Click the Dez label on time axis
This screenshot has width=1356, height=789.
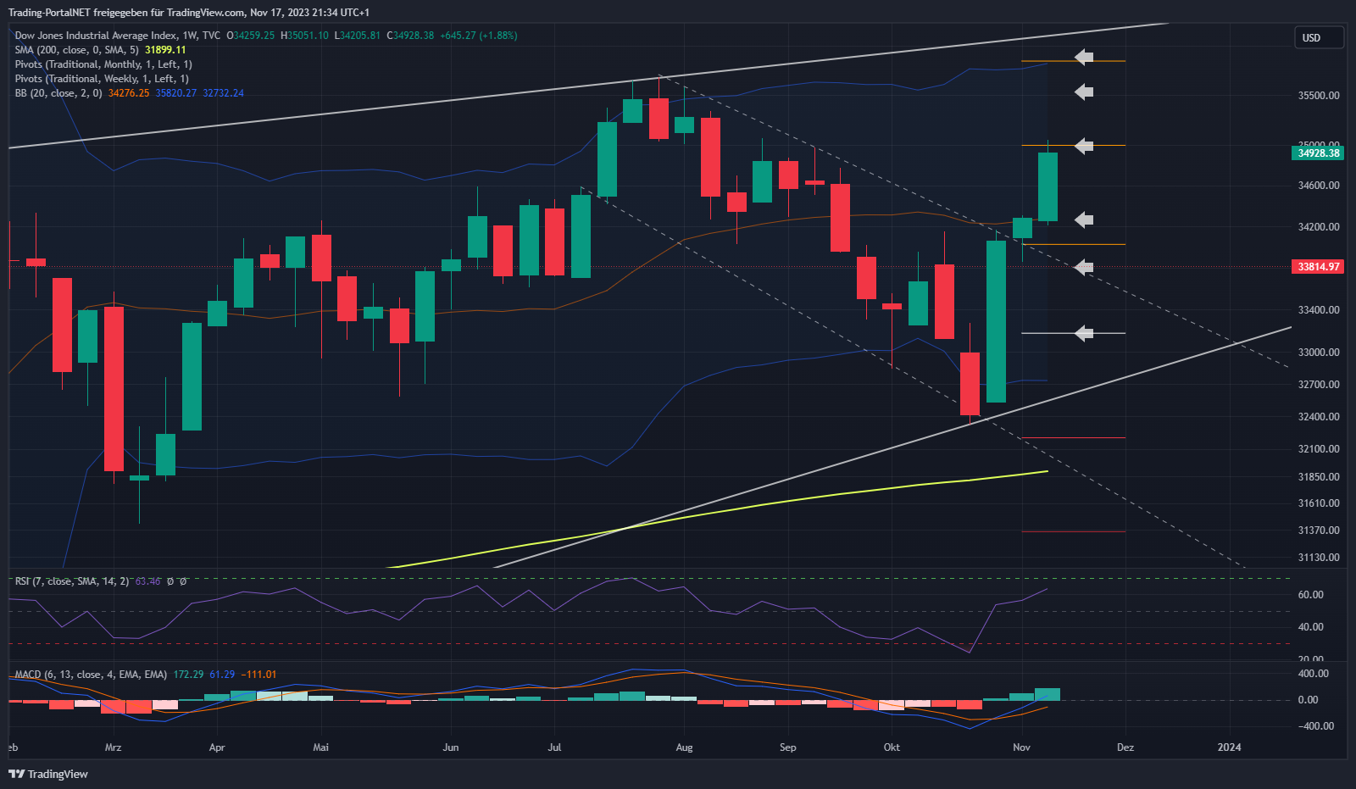click(1125, 747)
